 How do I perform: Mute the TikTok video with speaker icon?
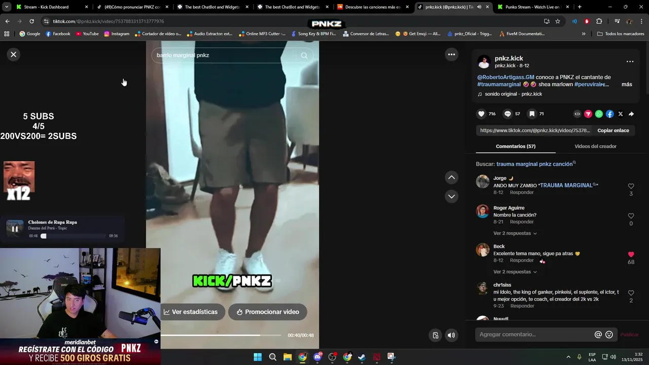pos(451,335)
